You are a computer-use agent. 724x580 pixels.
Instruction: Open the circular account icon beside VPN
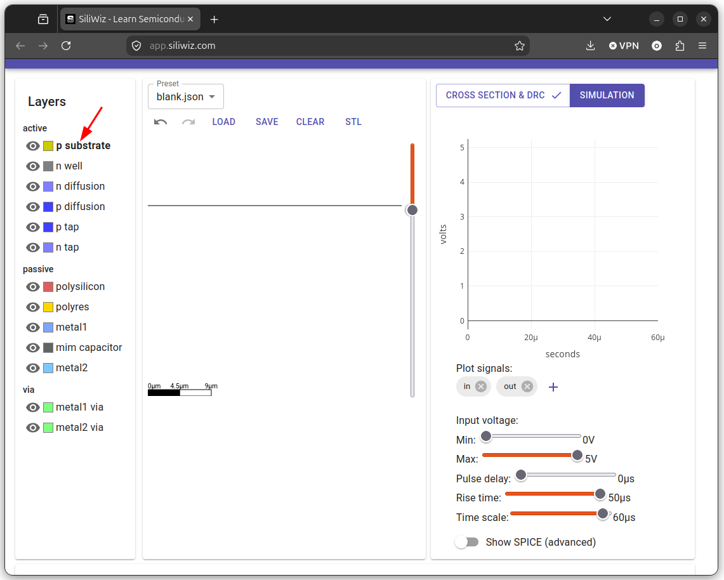pos(657,46)
